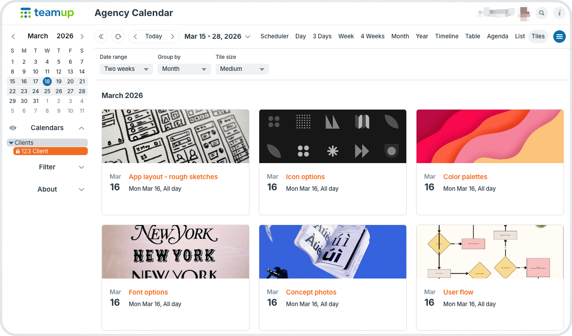Open the Color palettes event link
This screenshot has width=572, height=336.
(x=465, y=177)
